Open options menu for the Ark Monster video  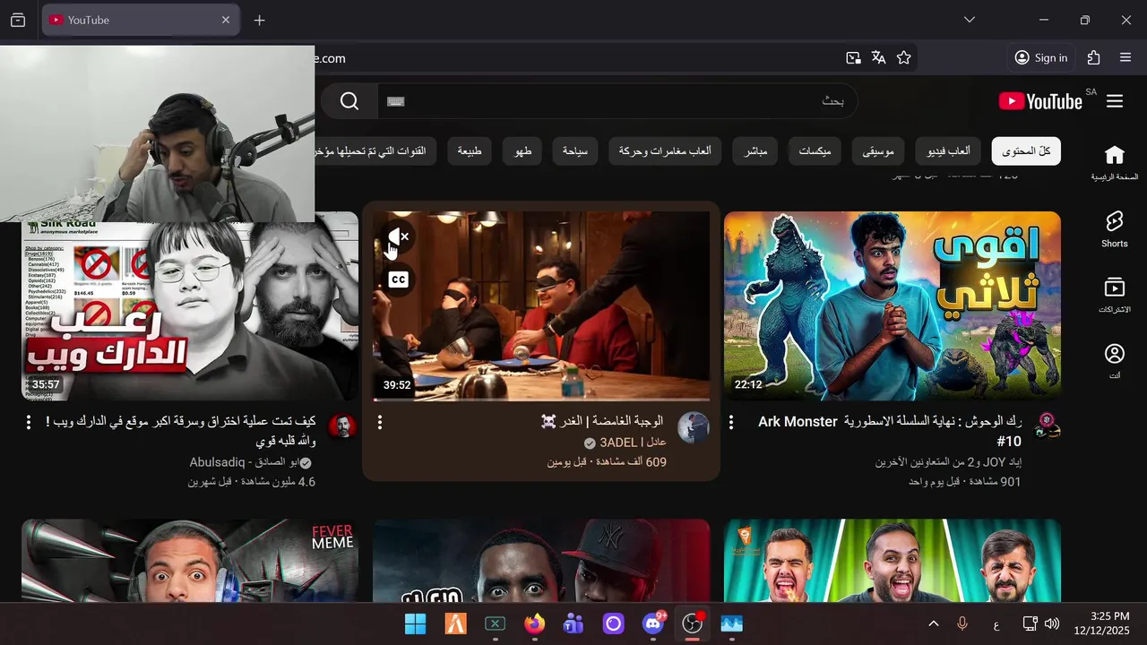coord(731,422)
